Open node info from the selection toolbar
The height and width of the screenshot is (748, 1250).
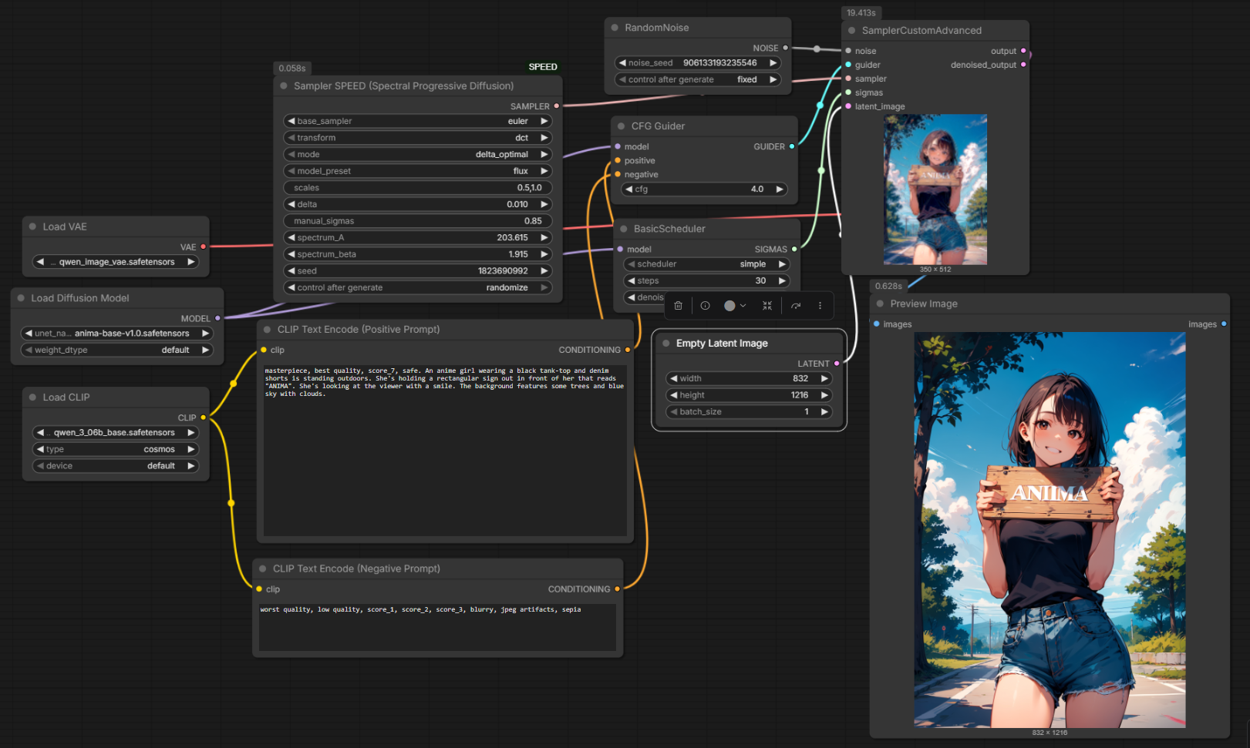[705, 306]
